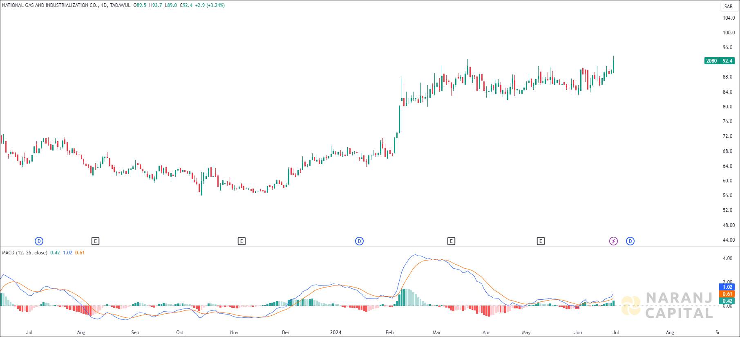Image resolution: width=740 pixels, height=337 pixels.
Task: Click the 104.0 price scale label
Action: (729, 18)
